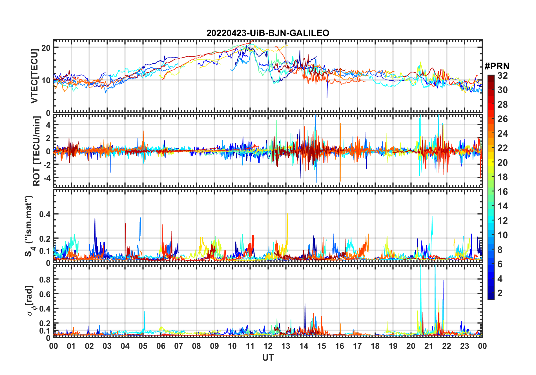This screenshot has width=536, height=375.
Task: Select colorbar tick label 8
Action: click(500, 250)
